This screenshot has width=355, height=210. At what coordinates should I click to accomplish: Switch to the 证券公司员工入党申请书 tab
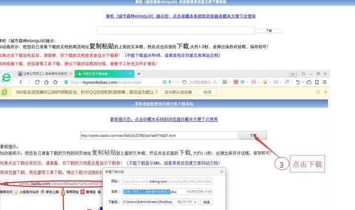[45, 74]
